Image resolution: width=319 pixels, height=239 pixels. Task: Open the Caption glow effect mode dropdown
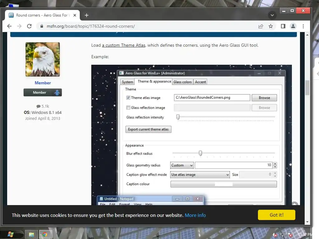tap(200, 175)
